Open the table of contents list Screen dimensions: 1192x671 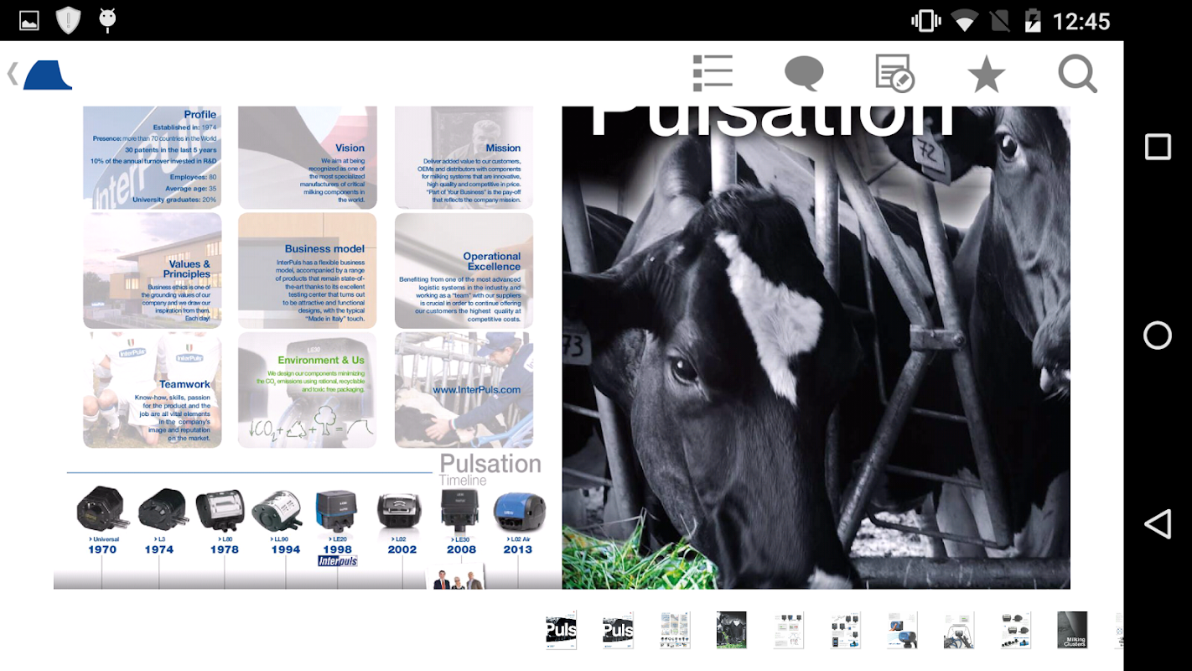tap(713, 74)
